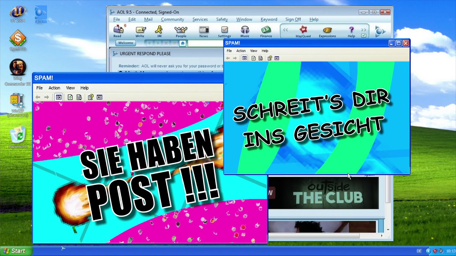Screen dimensions: 456x256
Task: Open the AOL Sign Off menu
Action: [x=293, y=20]
